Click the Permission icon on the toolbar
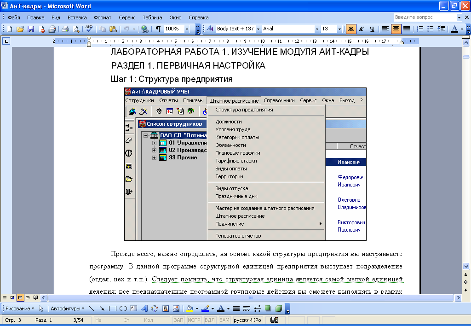The width and height of the screenshot is (471, 326). pyautogui.click(x=41, y=29)
